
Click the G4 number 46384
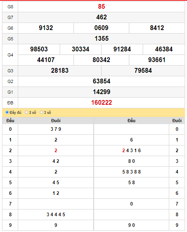click(164, 49)
